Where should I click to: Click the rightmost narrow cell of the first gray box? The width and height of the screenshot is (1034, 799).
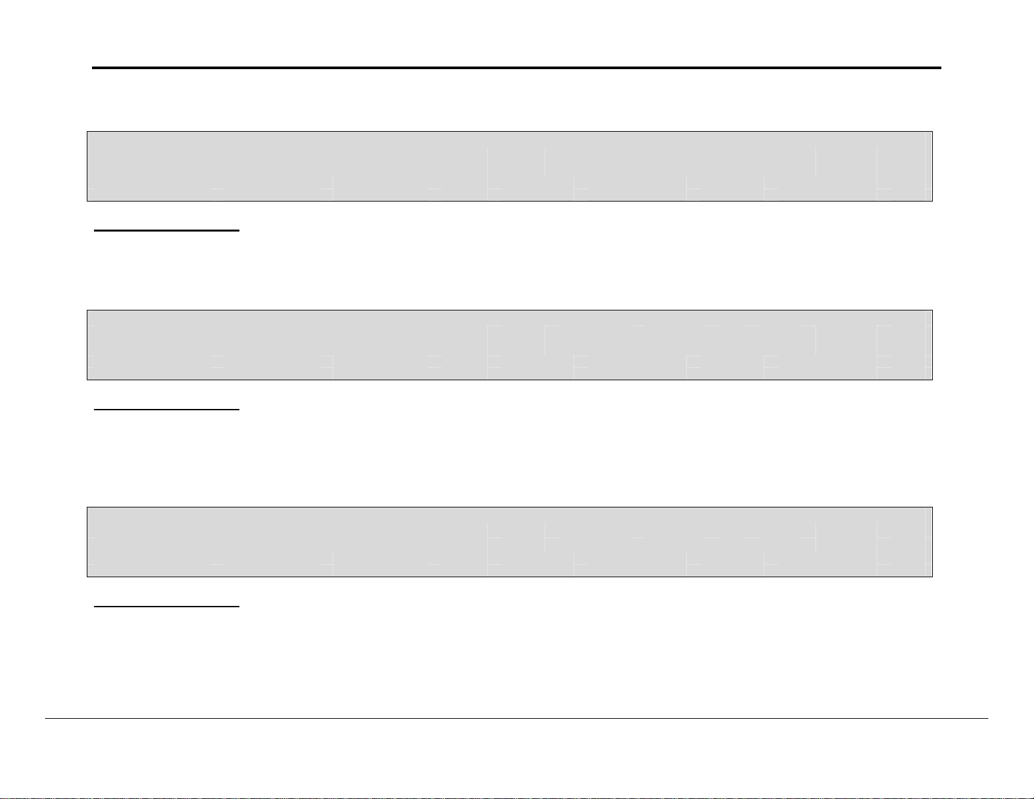[904, 166]
